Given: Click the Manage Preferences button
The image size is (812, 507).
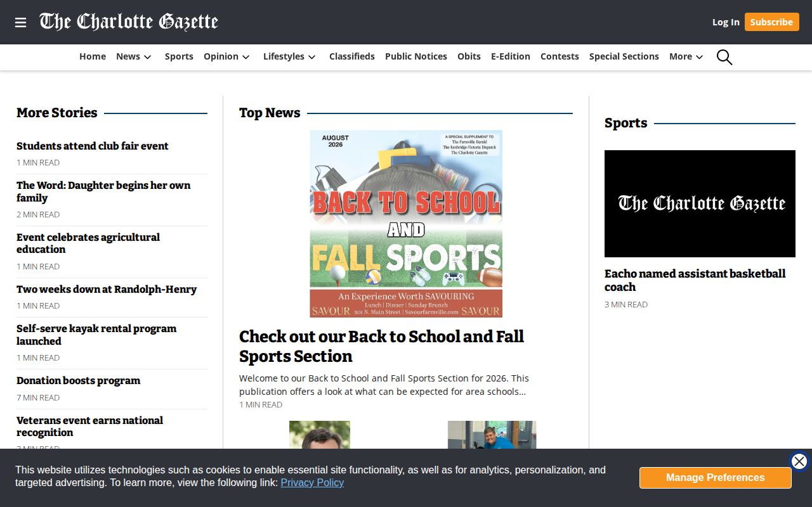Looking at the screenshot, I should [x=716, y=478].
